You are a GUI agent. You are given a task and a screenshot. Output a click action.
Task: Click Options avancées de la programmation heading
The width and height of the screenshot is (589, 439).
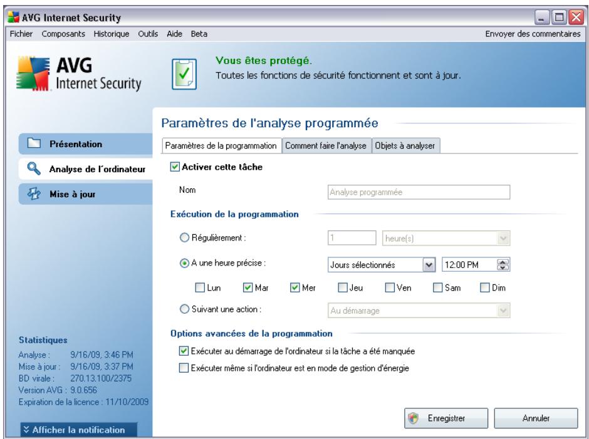point(251,333)
